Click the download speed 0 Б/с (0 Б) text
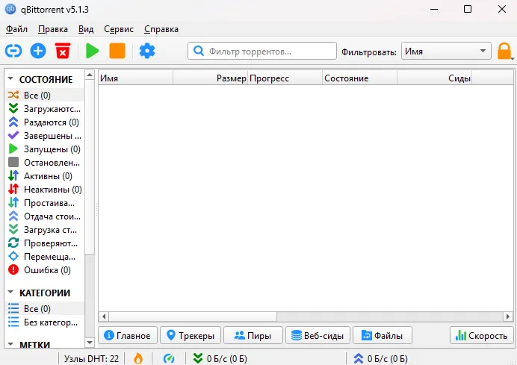517x365 pixels. point(227,358)
